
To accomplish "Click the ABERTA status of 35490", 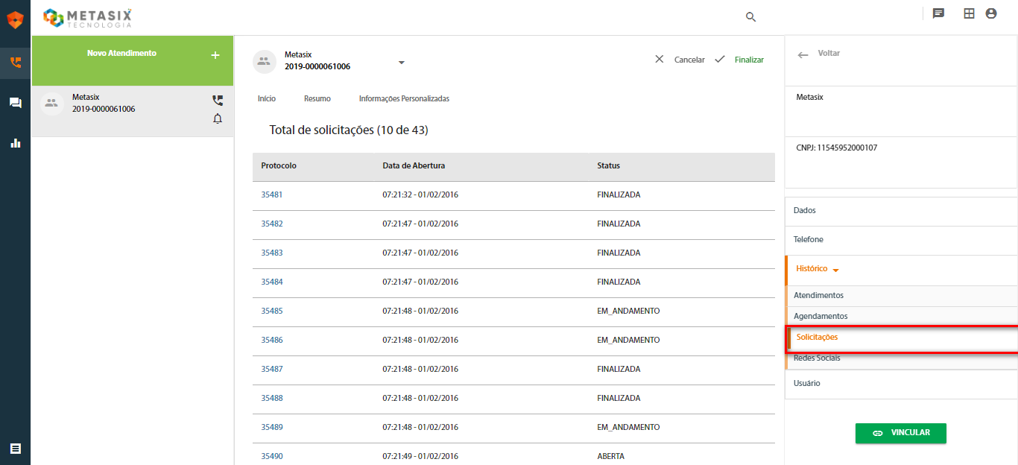I will (x=611, y=456).
